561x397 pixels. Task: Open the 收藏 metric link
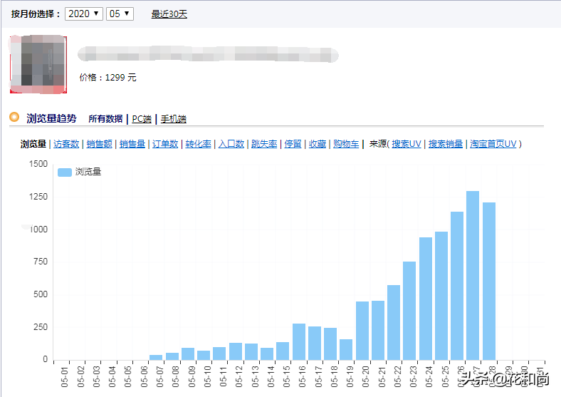(317, 144)
